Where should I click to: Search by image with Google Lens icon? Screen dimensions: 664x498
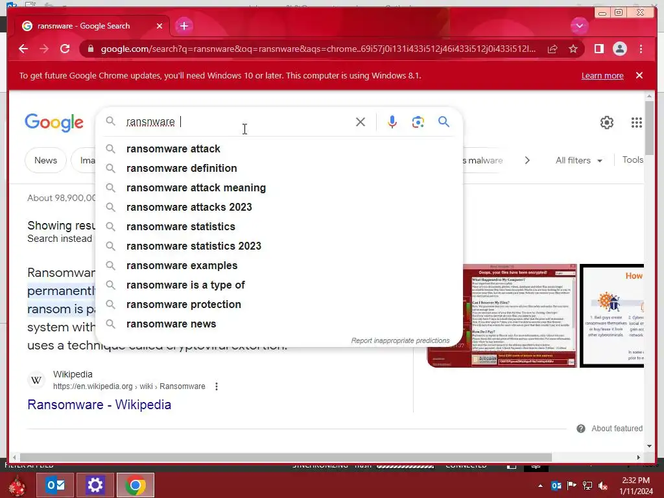click(x=418, y=122)
